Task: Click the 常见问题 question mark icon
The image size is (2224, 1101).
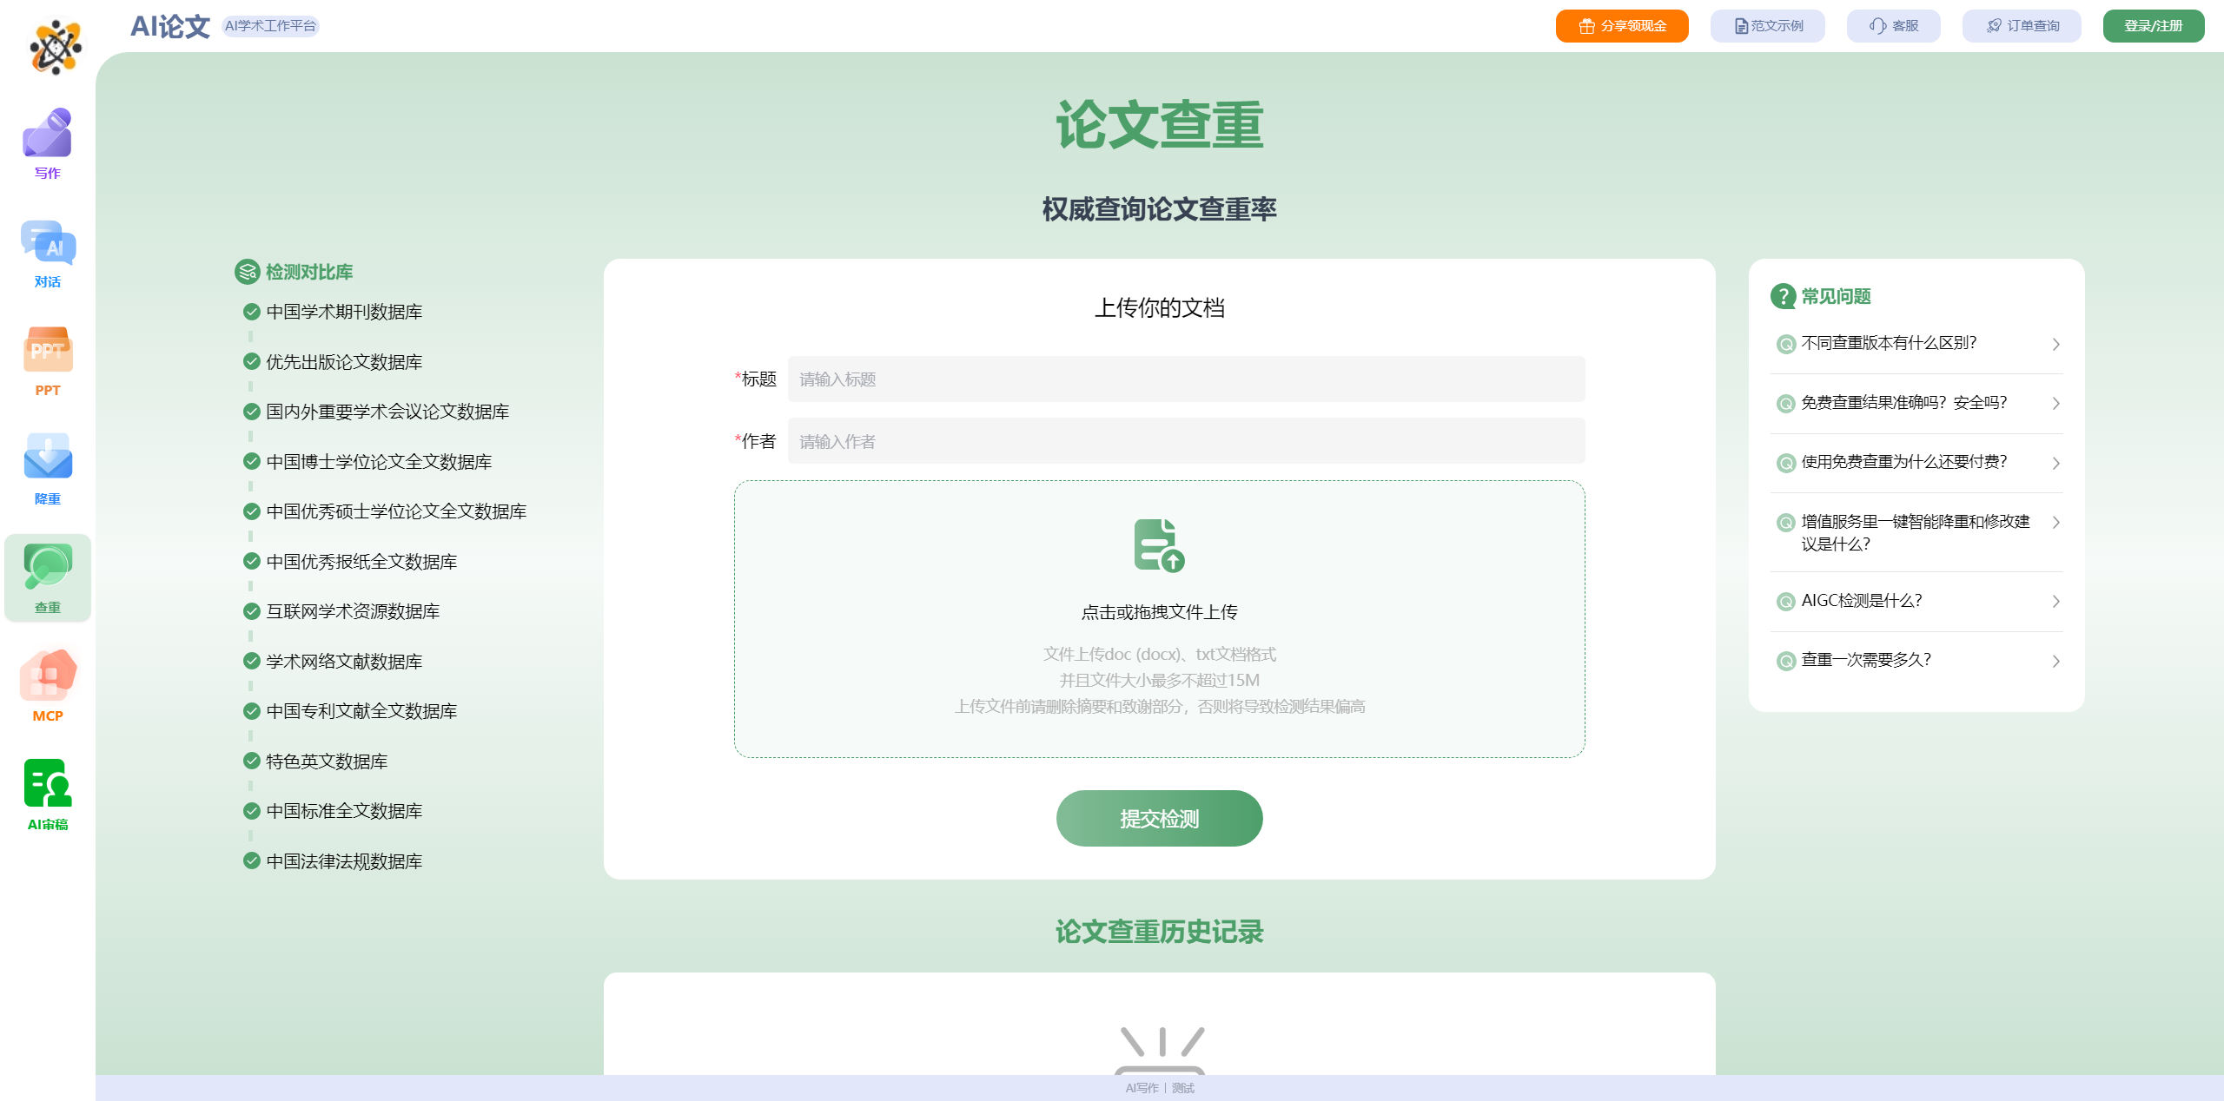Action: pyautogui.click(x=1783, y=296)
